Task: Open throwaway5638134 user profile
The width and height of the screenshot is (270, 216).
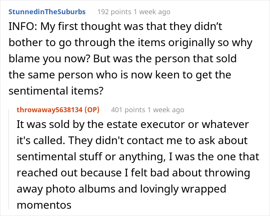Action: pos(49,110)
